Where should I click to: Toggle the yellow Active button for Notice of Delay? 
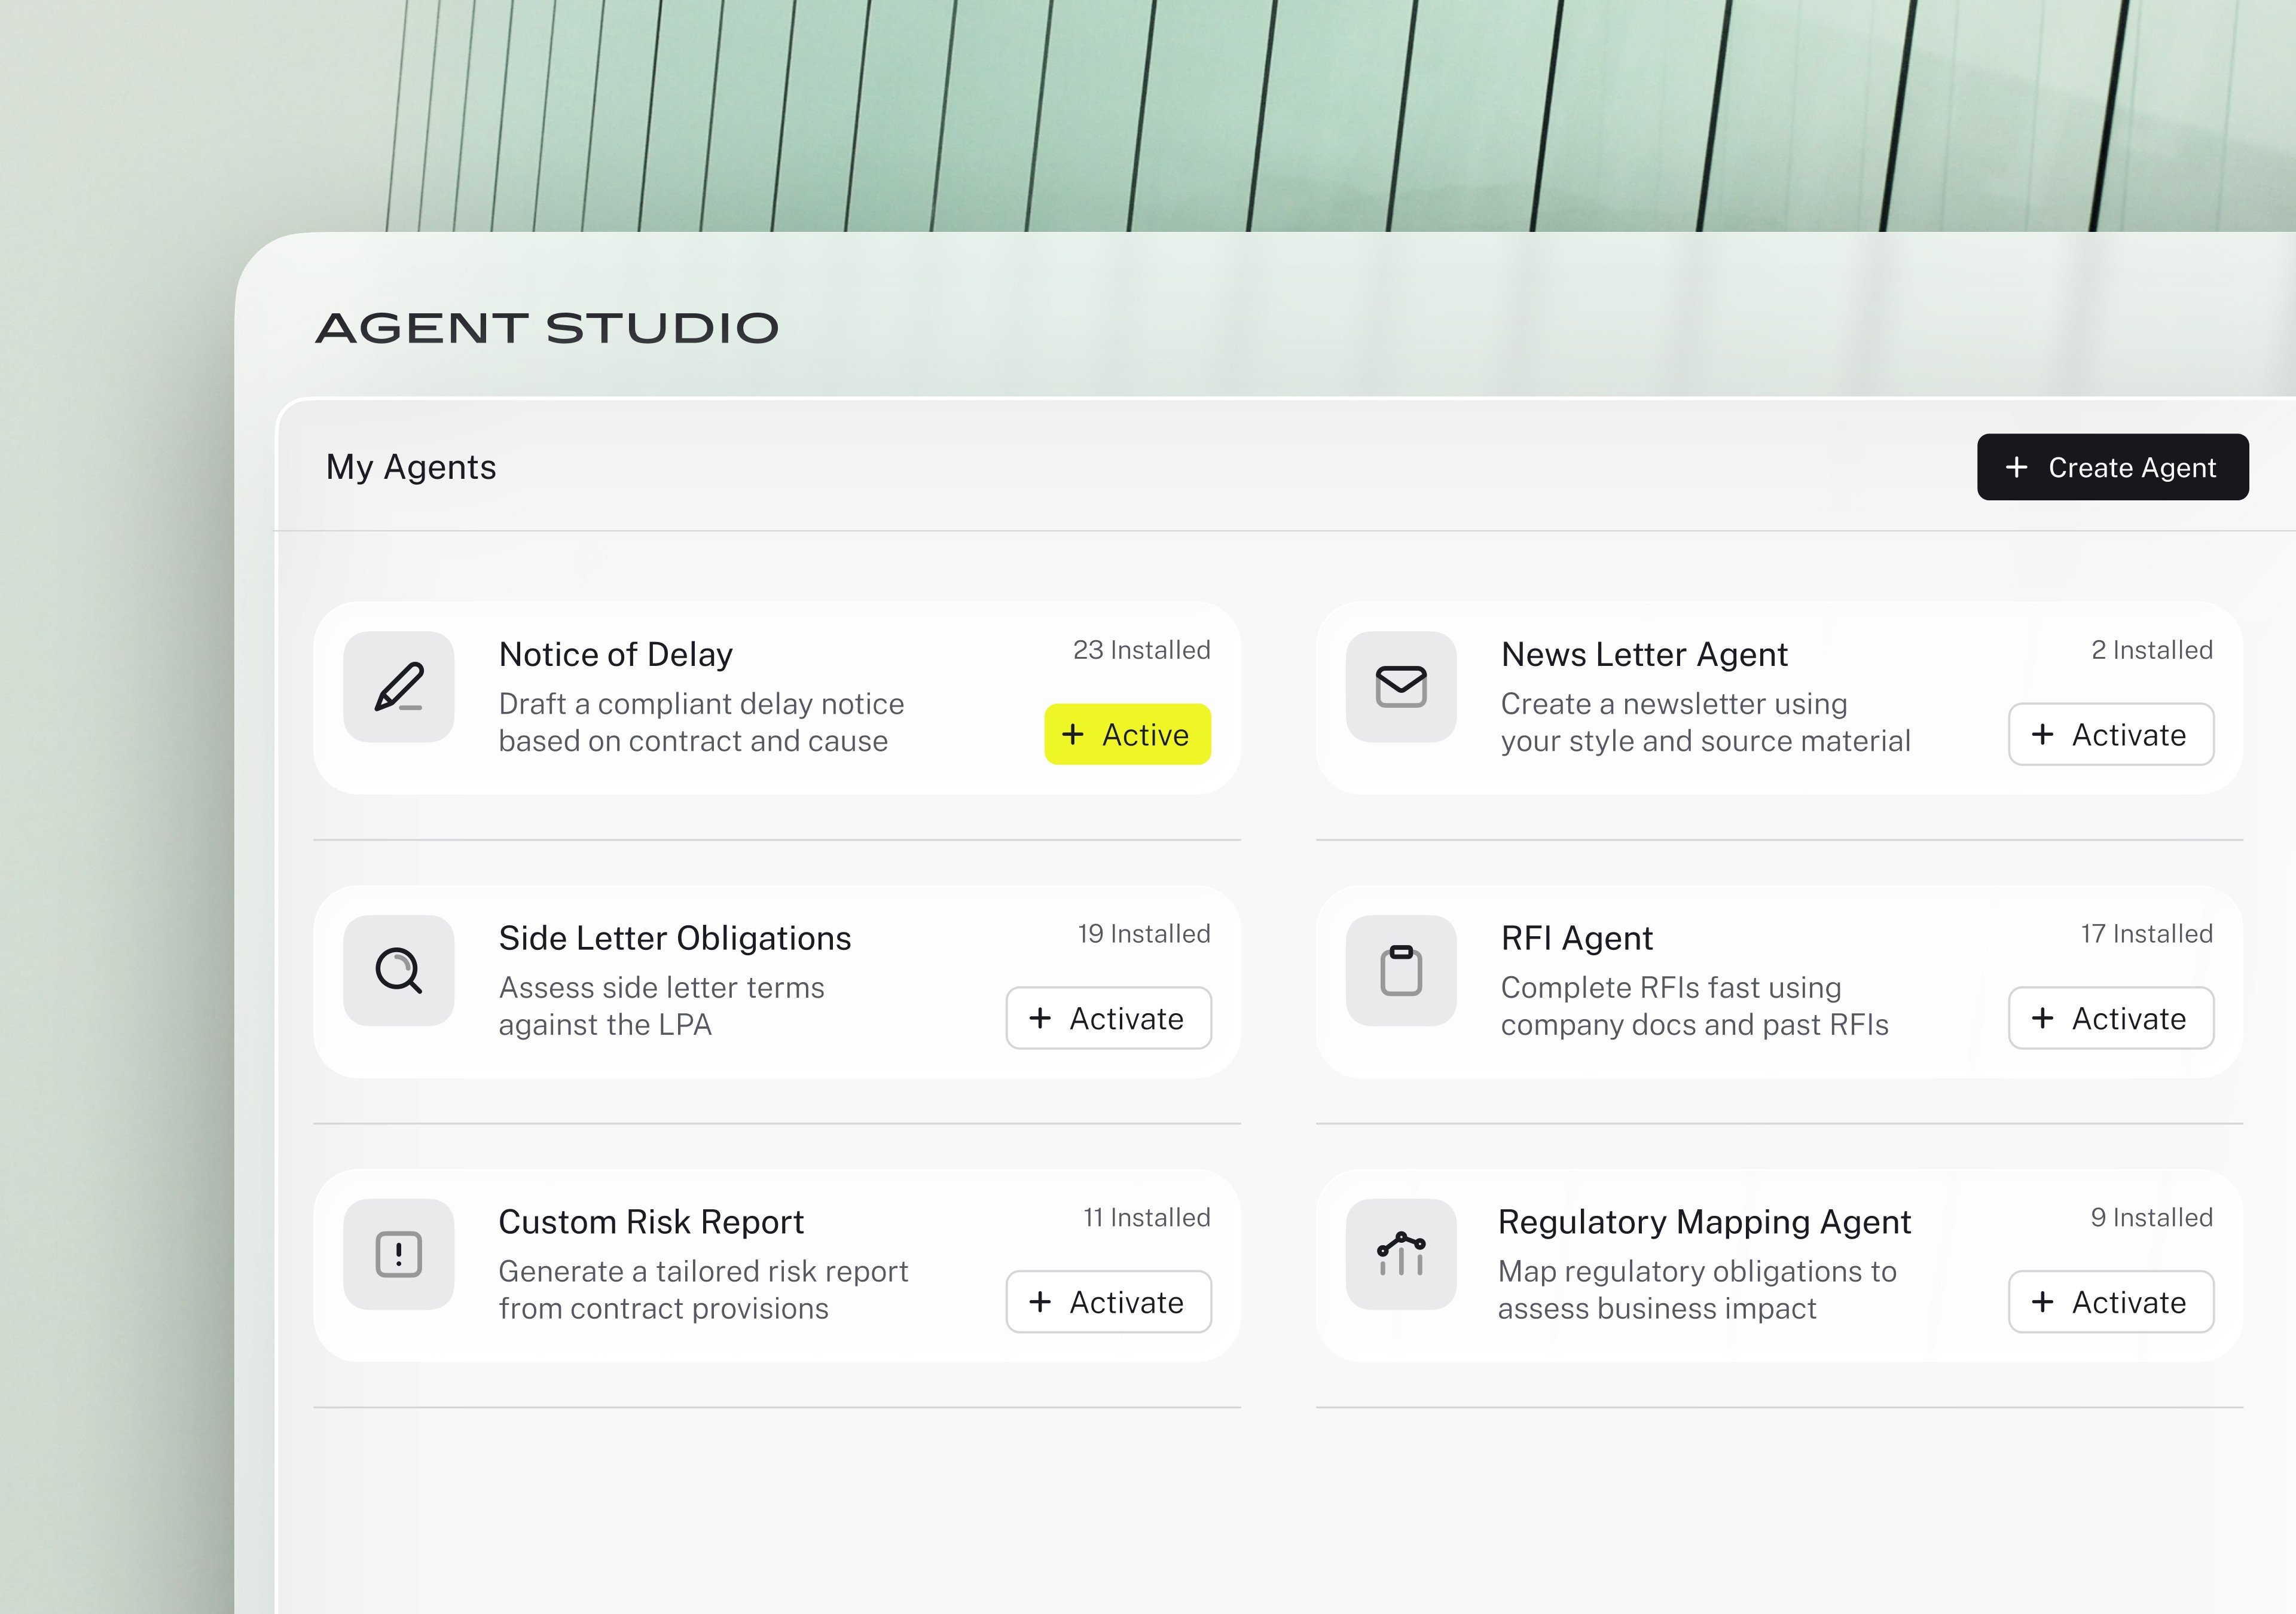(1127, 735)
